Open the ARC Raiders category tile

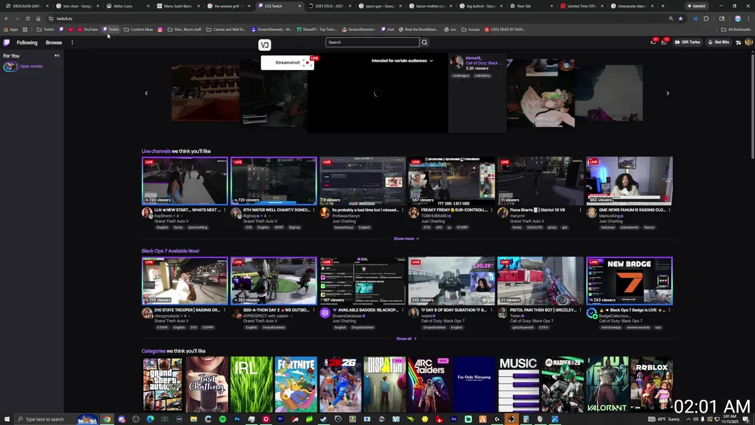[x=429, y=384]
